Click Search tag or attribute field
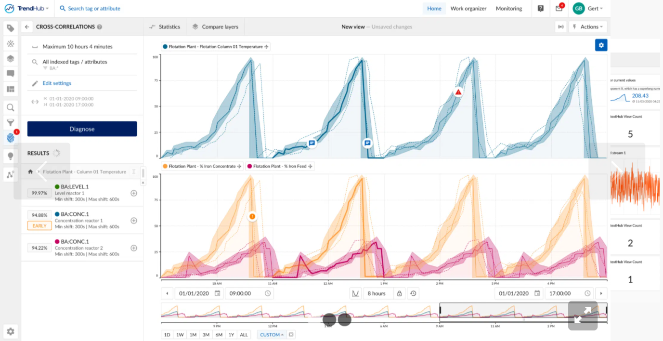663x341 pixels. pos(94,8)
